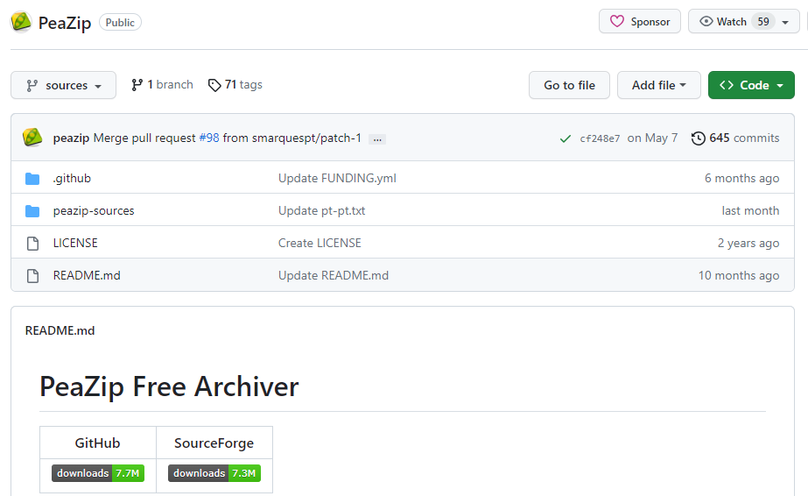808x496 pixels.
Task: Open the PeaZip repository name link
Action: pyautogui.click(x=65, y=23)
